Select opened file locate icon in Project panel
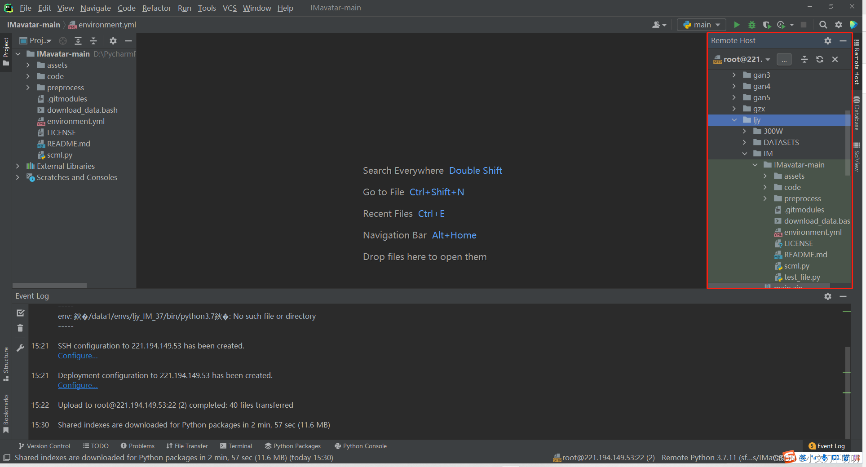The image size is (866, 467). click(63, 41)
